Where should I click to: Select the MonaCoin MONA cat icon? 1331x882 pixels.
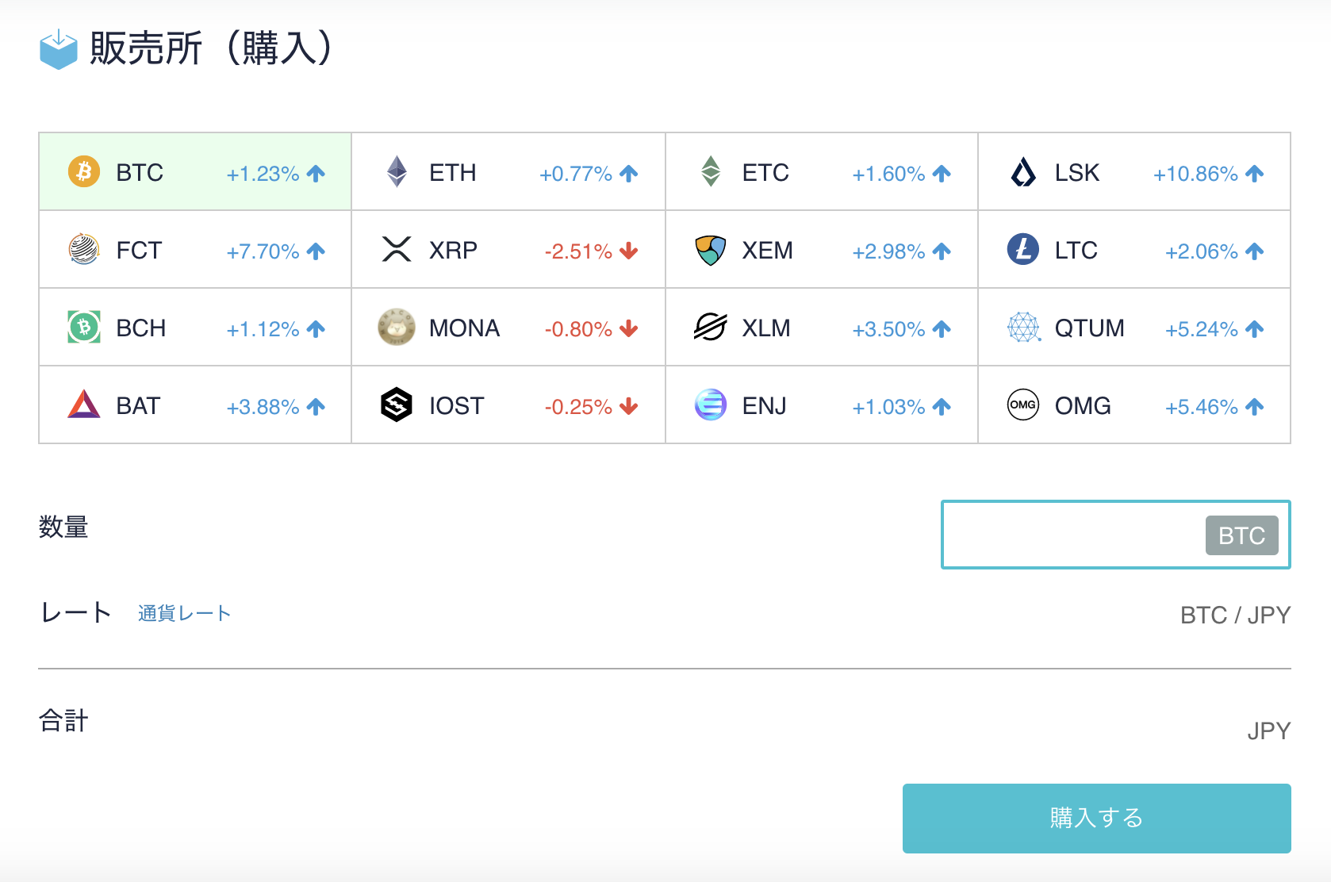click(x=397, y=327)
